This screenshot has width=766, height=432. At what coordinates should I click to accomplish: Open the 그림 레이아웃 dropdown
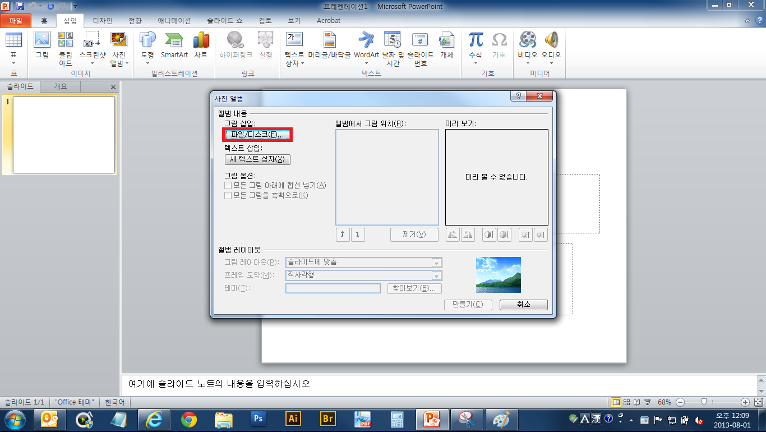(x=436, y=263)
